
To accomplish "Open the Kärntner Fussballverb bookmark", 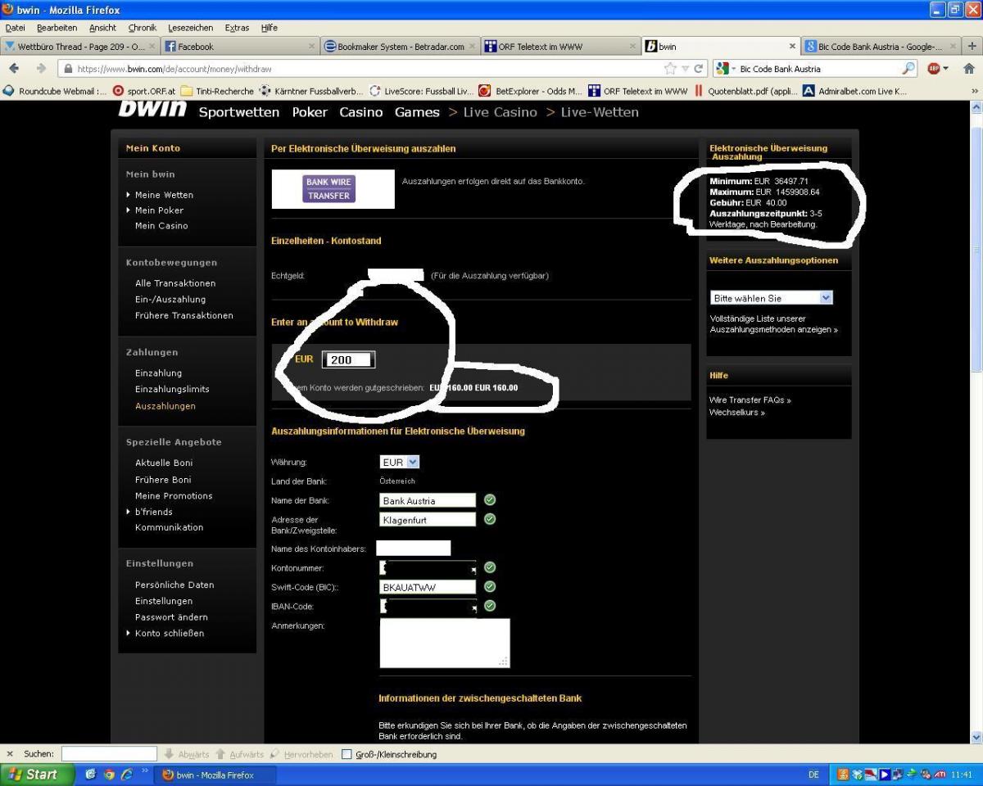I will pyautogui.click(x=311, y=91).
